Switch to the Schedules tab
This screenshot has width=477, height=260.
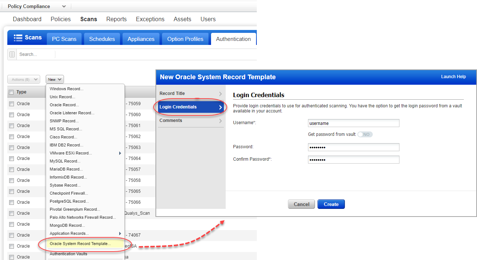tap(102, 39)
